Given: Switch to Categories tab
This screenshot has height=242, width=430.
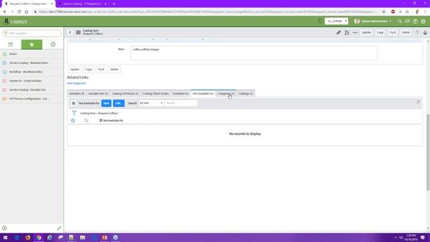Looking at the screenshot, I should (226, 93).
